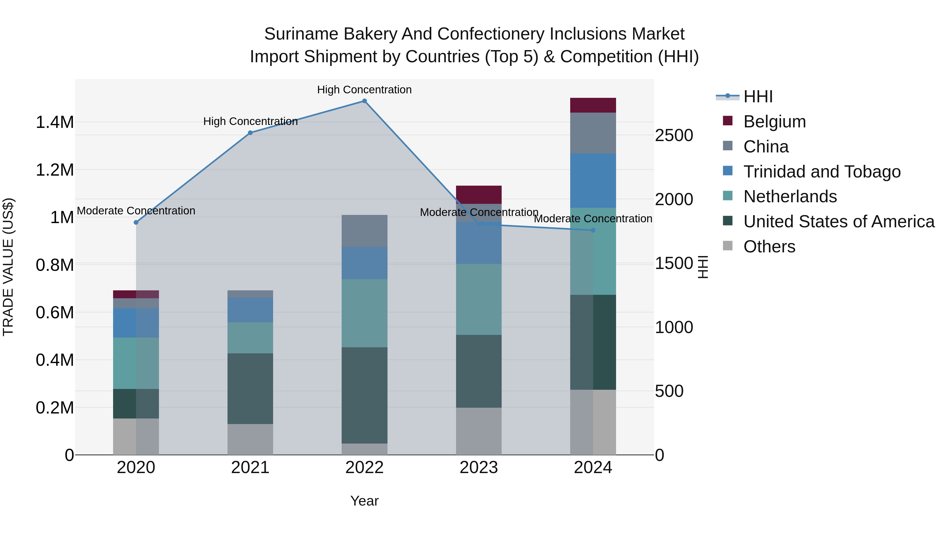This screenshot has width=949, height=534.
Task: Click the 2023 Belgium bar segment
Action: pyautogui.click(x=479, y=195)
